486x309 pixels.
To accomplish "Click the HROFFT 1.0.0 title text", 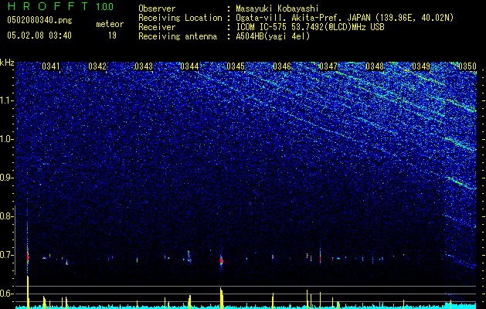I will [x=60, y=6].
